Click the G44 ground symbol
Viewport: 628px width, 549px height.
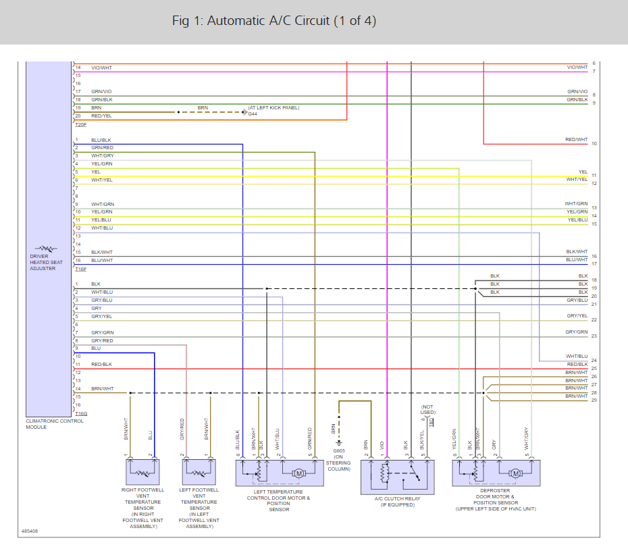(245, 112)
